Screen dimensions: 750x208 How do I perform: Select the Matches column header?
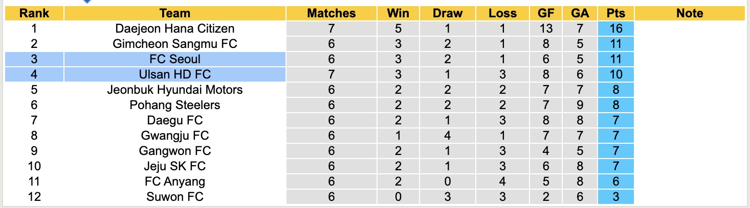pyautogui.click(x=331, y=13)
